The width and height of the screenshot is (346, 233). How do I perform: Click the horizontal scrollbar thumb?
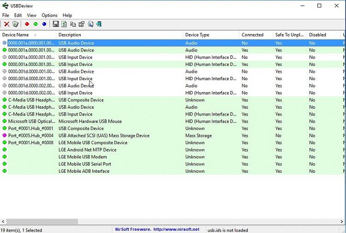click(42, 221)
